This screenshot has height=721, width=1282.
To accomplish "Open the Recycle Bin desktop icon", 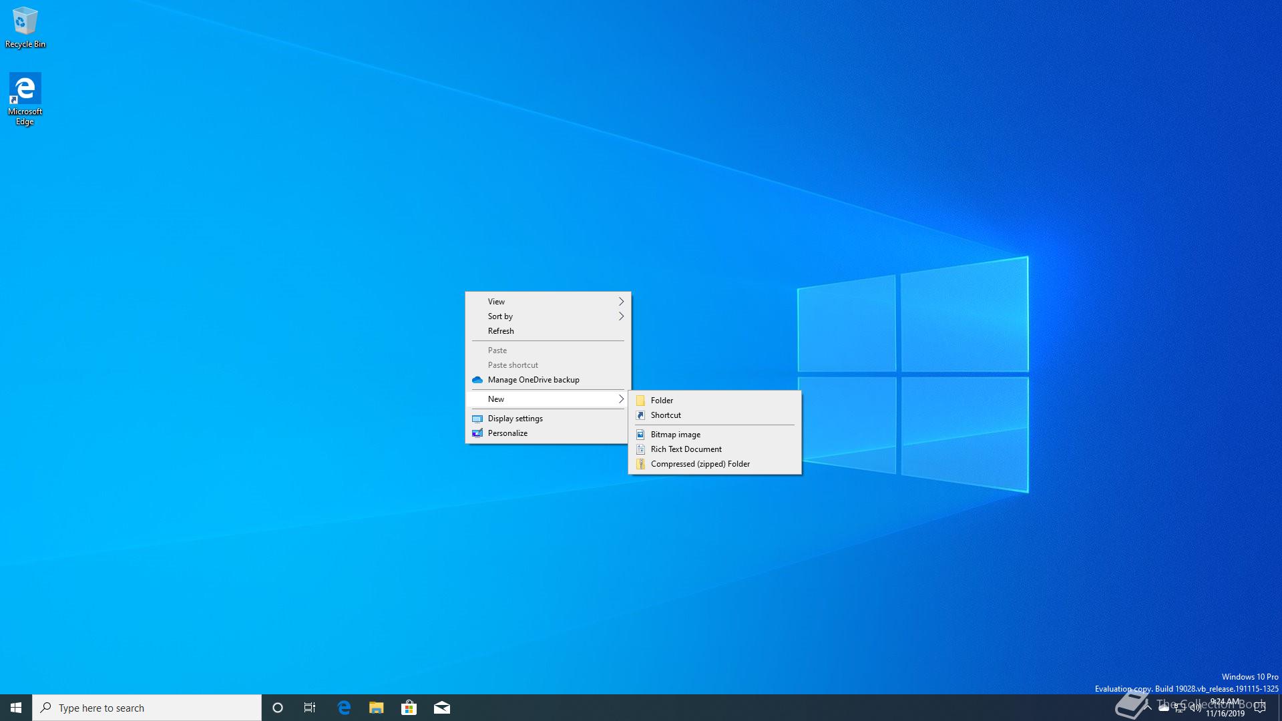I will (25, 27).
